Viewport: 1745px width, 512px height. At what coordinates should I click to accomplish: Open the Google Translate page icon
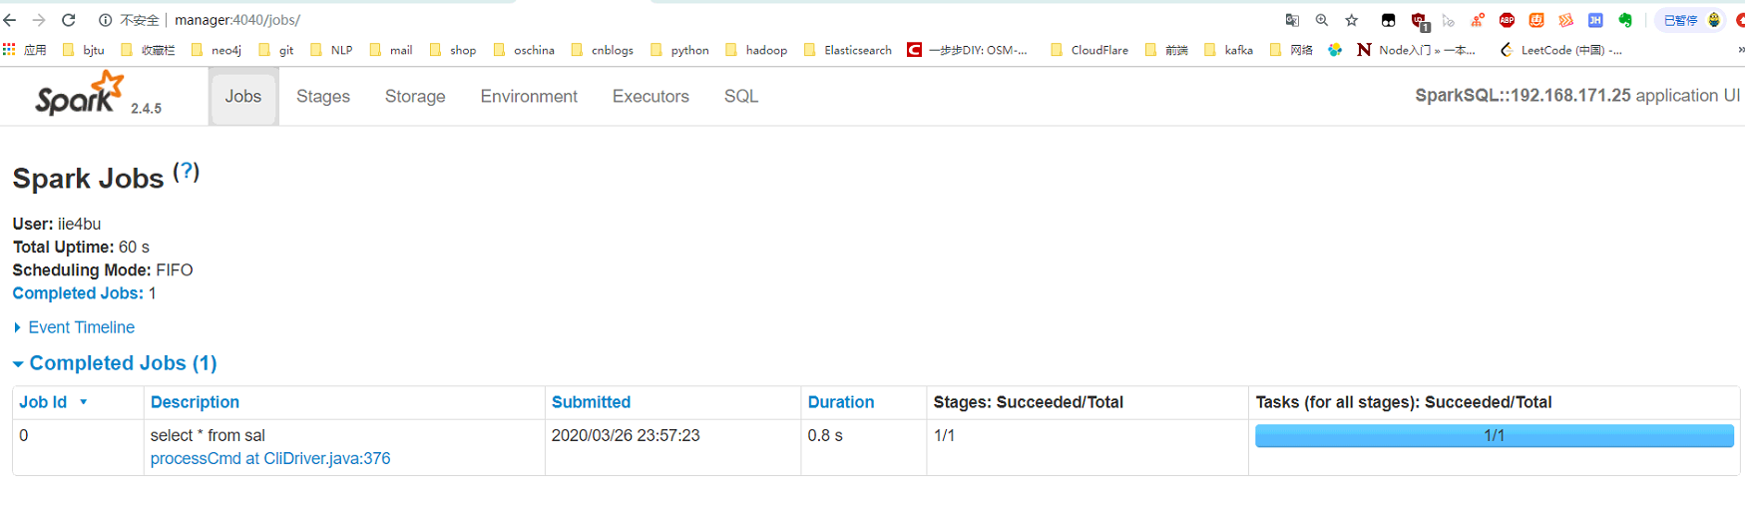1292,20
